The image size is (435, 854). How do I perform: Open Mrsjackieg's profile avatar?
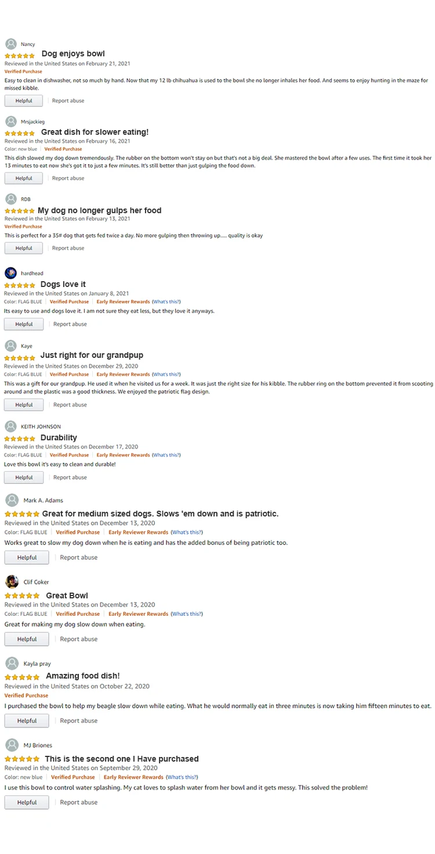(11, 121)
